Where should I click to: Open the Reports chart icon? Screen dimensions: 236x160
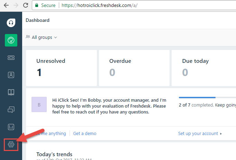[x=11, y=127]
